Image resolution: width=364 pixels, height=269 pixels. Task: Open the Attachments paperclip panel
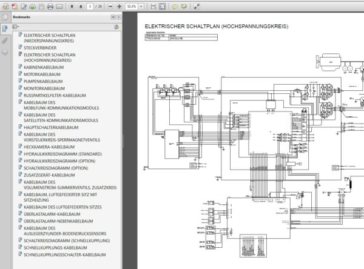coord(5,41)
